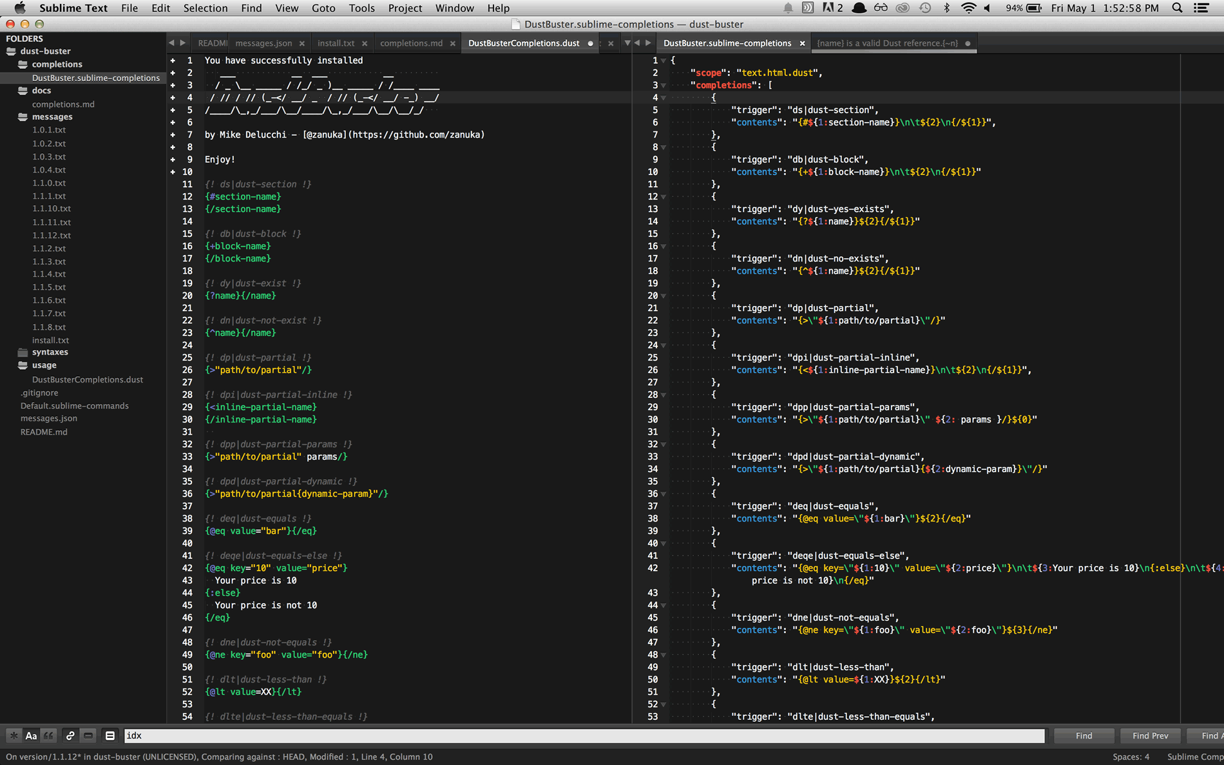
Task: Fold the code block at line 12
Action: click(x=663, y=197)
